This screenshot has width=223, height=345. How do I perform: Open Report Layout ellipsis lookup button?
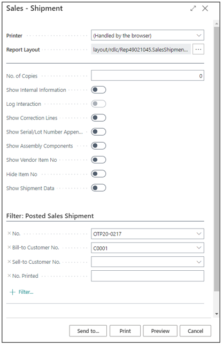[x=198, y=49]
